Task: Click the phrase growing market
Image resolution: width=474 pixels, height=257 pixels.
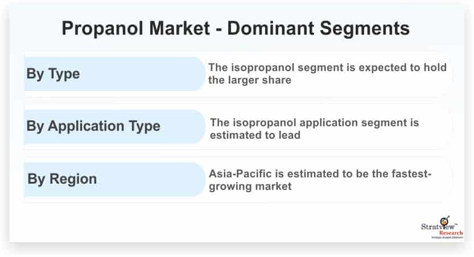Action: (250, 186)
